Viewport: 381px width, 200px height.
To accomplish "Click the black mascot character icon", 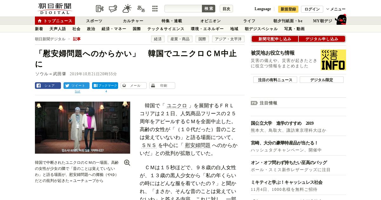I will [341, 20].
